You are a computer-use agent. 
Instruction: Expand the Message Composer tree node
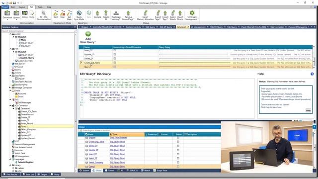(10, 88)
